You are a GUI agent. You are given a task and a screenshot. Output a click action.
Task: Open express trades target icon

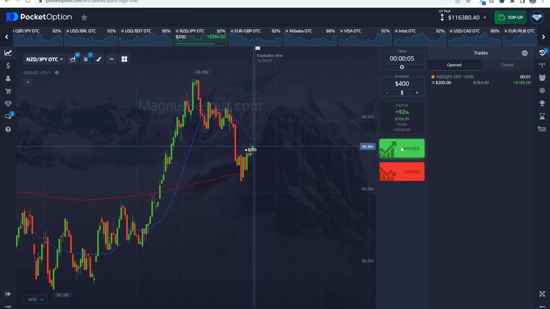point(542,91)
